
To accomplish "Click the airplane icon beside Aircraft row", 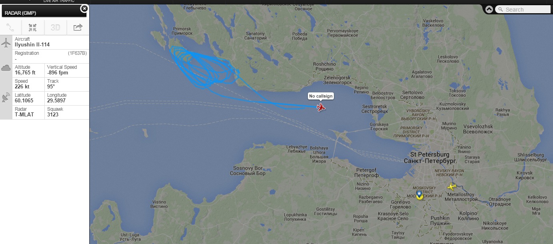I will click(6, 42).
